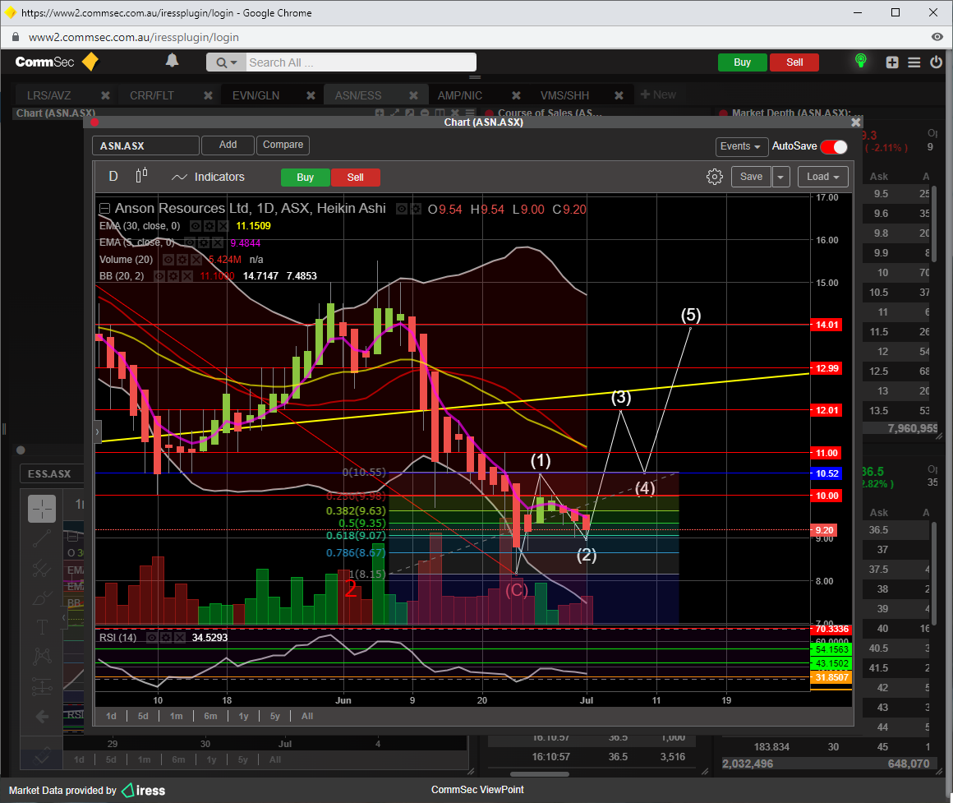Expand the left drawing tools side arrow
This screenshot has height=803, width=953.
[97, 431]
